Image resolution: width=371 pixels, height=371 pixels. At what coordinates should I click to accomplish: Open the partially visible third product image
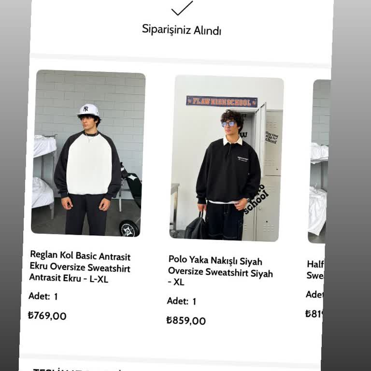[x=319, y=161]
